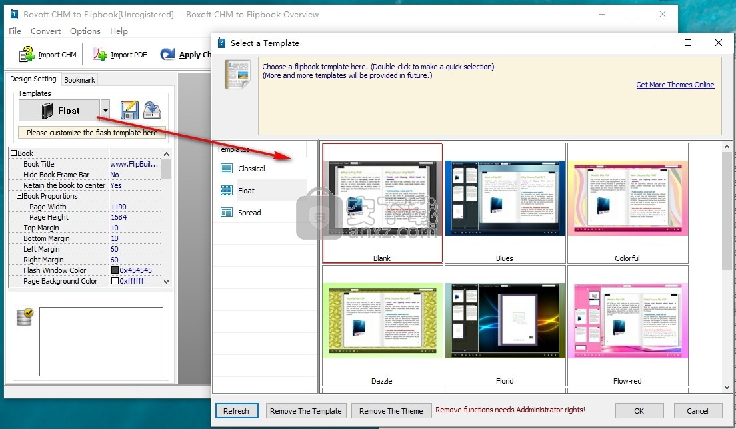Confirm with the OK button
Screen dimensions: 736x429
click(639, 411)
